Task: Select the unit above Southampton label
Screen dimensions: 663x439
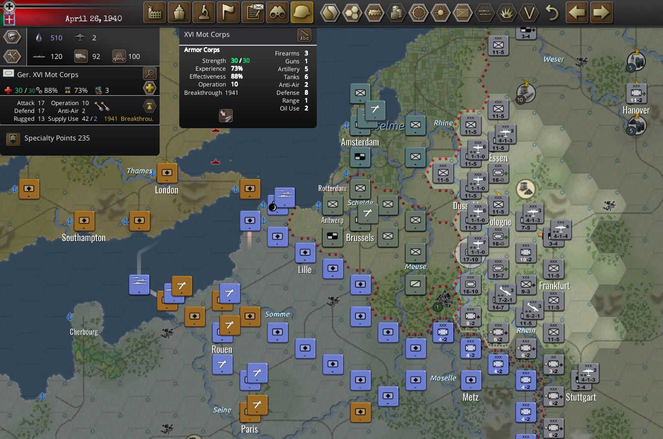Action: pos(84,221)
